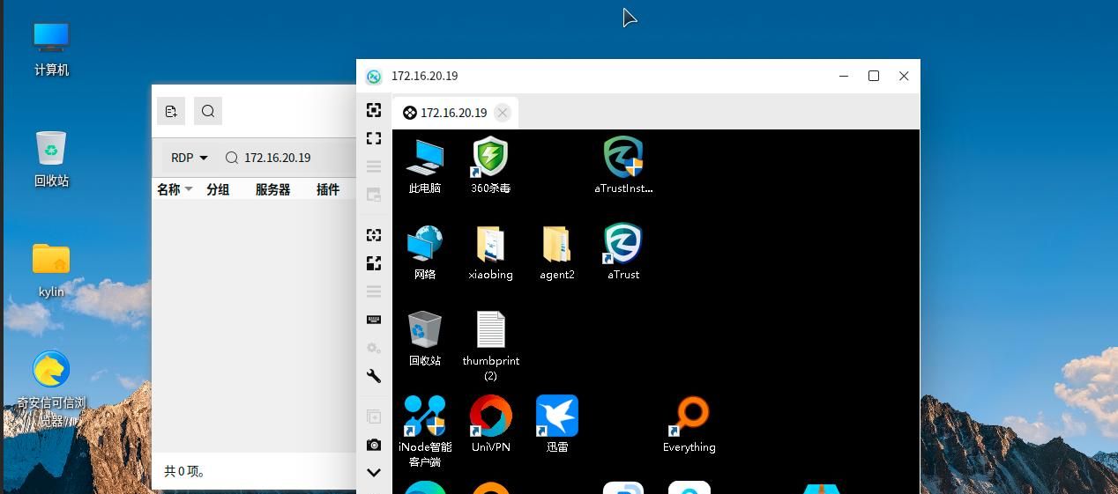Select the thumbprint (2) text file

(490, 345)
